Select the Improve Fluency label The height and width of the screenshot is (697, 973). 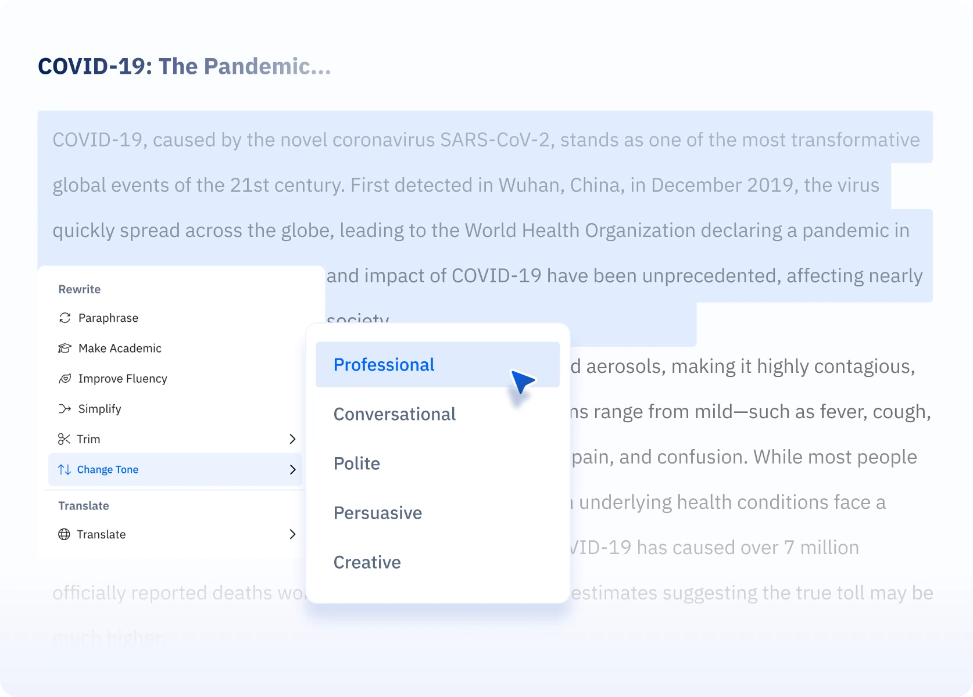pos(123,379)
